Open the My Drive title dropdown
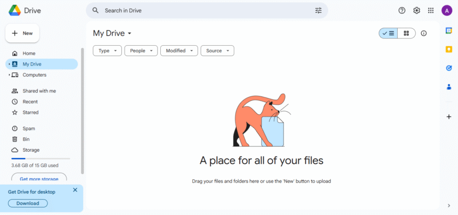 [x=112, y=33]
